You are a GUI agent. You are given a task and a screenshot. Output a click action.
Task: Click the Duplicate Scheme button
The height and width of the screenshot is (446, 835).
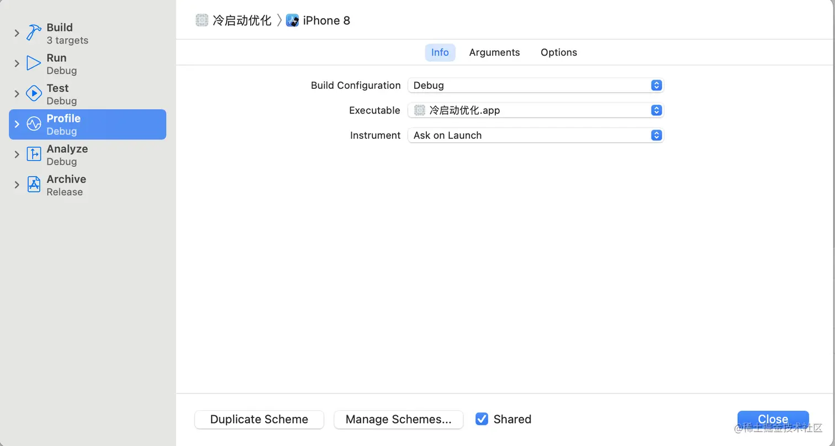(x=259, y=419)
